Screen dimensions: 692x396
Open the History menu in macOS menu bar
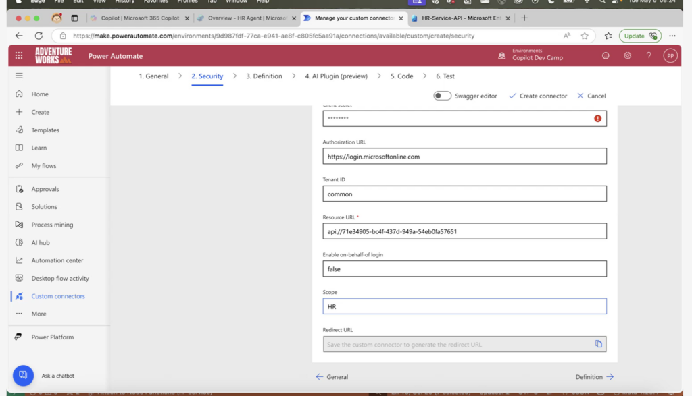click(x=124, y=2)
